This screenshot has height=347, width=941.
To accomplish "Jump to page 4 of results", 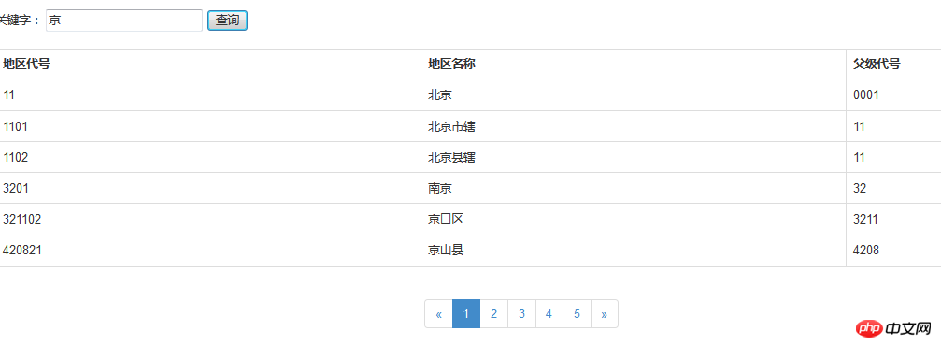I will pos(549,314).
